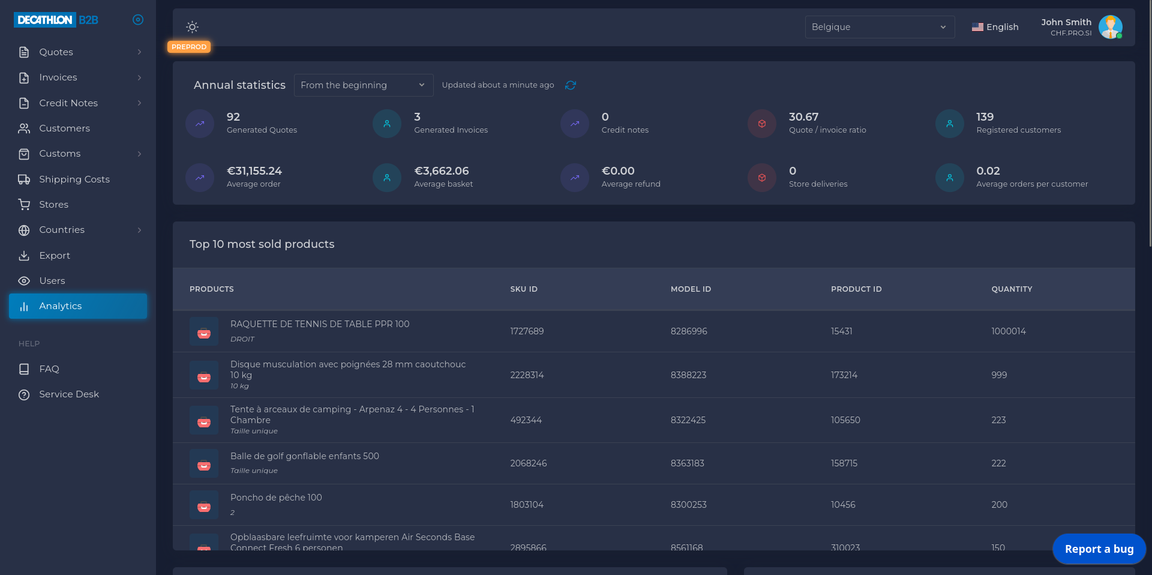Image resolution: width=1152 pixels, height=575 pixels.
Task: Refresh the annual statistics
Action: pos(570,85)
